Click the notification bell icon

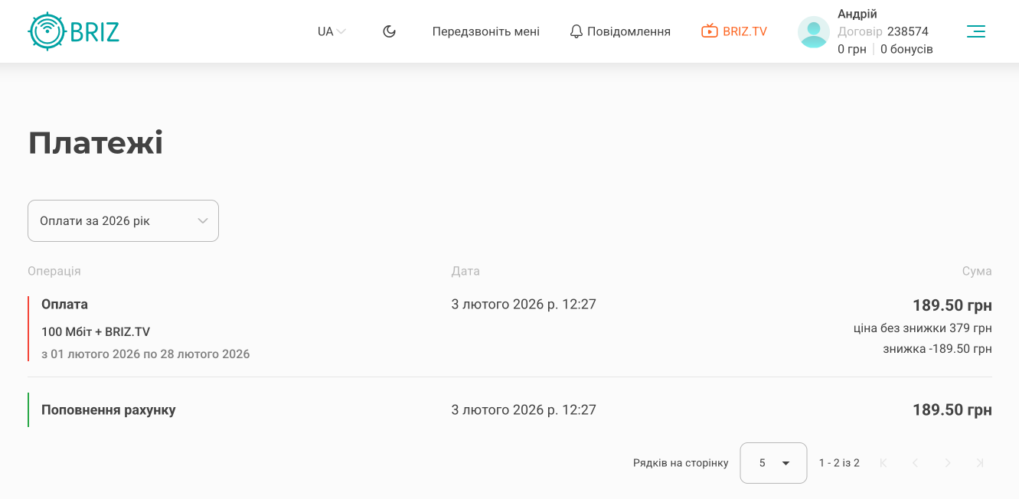point(576,31)
